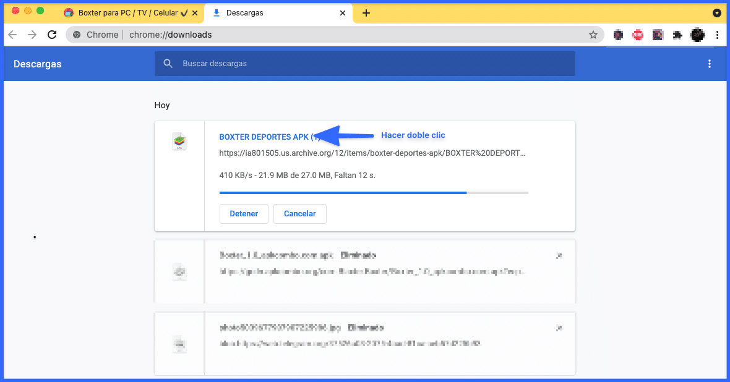Click the magnifier icon in Buscar descargas
The height and width of the screenshot is (382, 730).
click(x=168, y=63)
